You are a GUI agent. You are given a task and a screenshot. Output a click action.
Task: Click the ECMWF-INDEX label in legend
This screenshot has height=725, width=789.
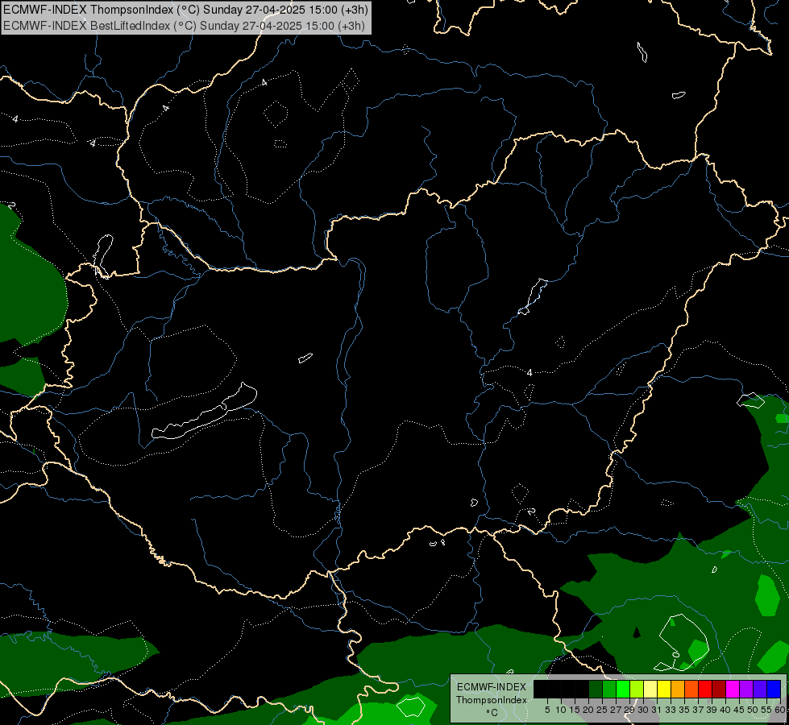click(492, 687)
